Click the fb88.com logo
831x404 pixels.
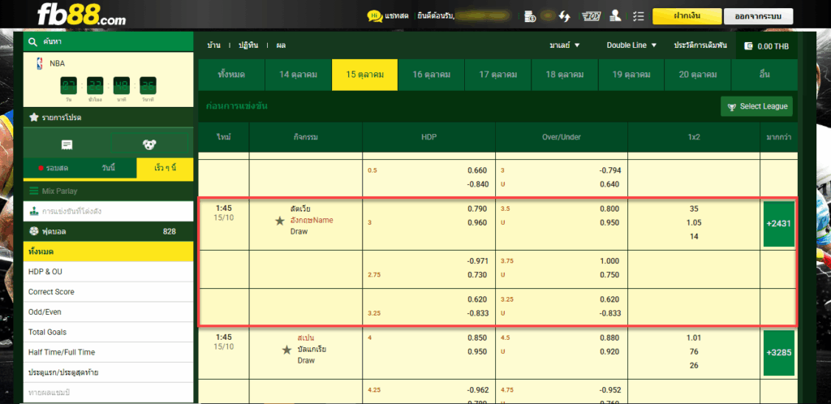[x=81, y=15]
